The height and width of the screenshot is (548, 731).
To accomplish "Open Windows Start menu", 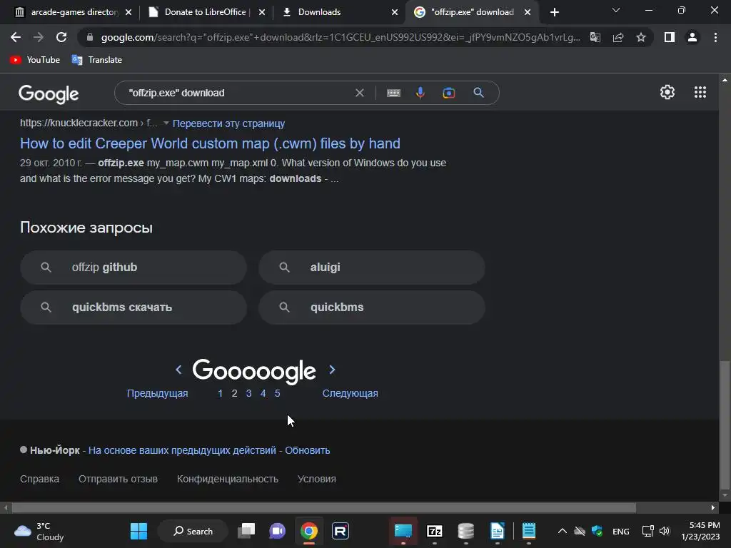I will click(138, 531).
